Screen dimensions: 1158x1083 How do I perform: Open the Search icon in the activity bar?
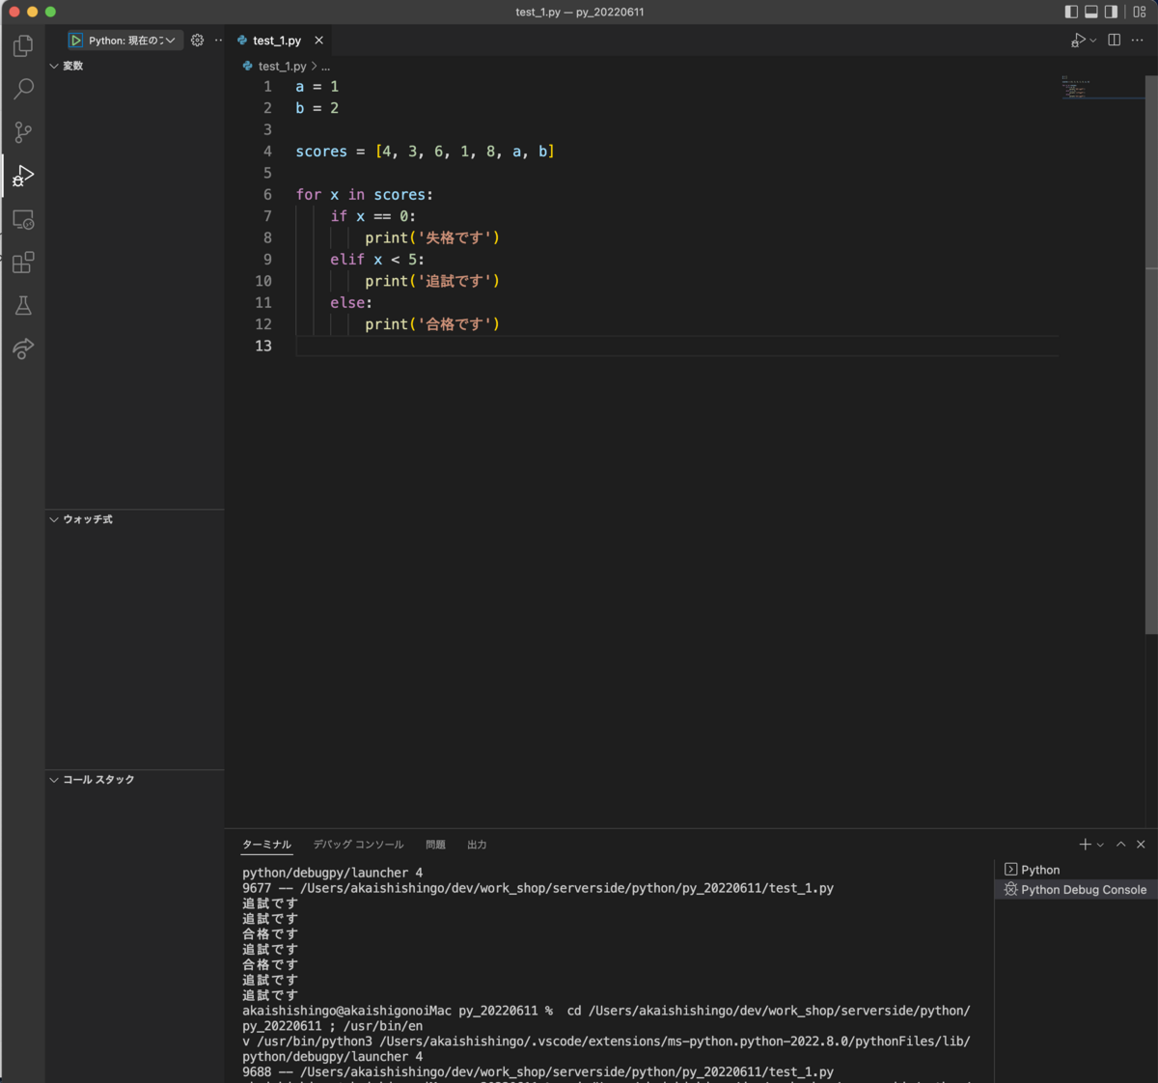(22, 89)
